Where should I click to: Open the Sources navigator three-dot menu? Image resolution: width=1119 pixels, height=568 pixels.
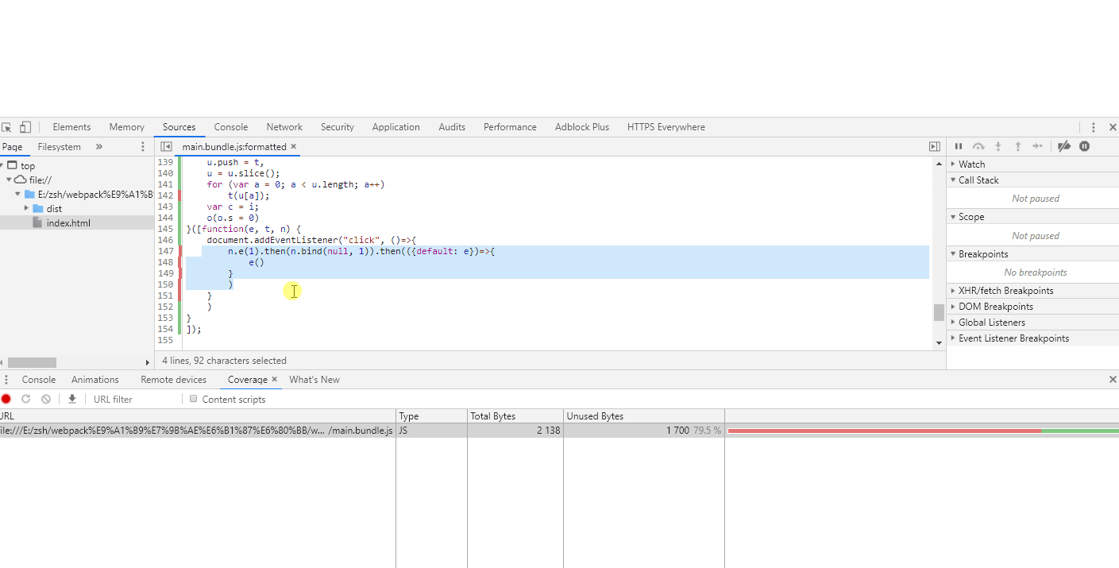(143, 147)
